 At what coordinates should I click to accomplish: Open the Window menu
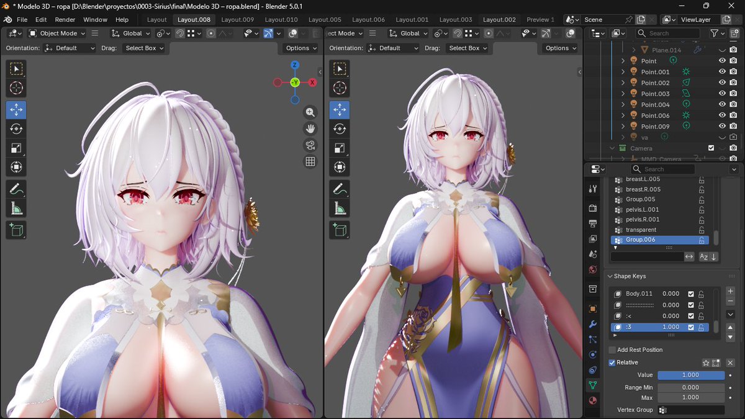[95, 20]
